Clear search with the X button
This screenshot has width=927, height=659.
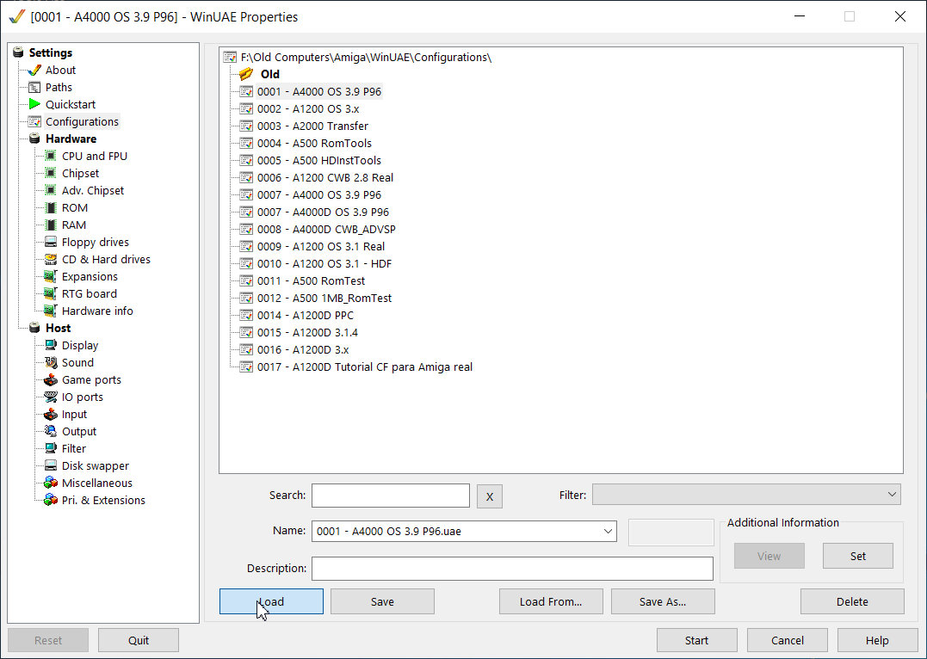(490, 496)
